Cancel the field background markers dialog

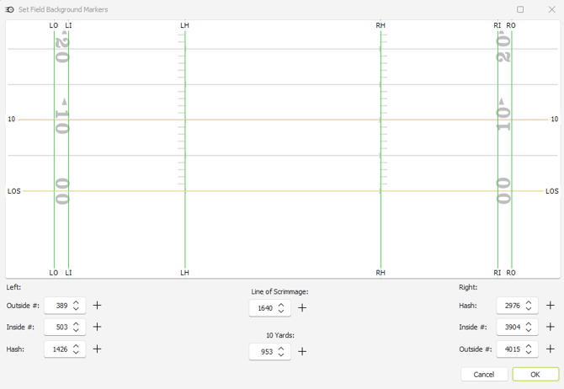484,374
